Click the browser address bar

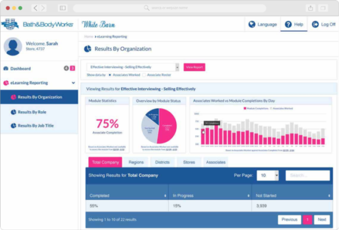(169, 8)
